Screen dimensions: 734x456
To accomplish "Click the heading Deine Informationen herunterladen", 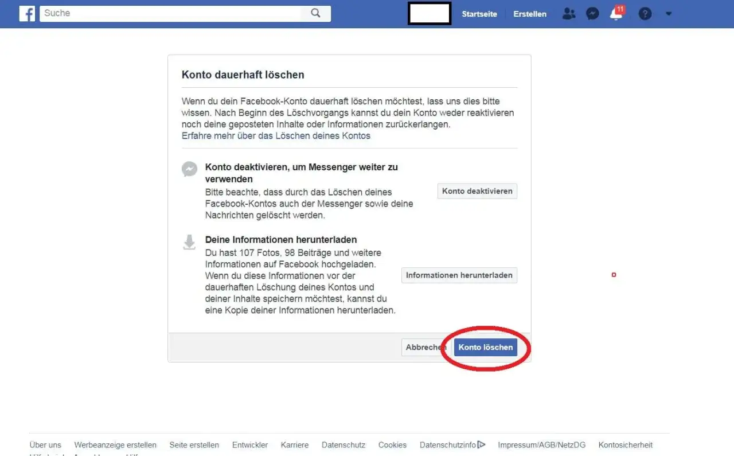I will (x=281, y=240).
